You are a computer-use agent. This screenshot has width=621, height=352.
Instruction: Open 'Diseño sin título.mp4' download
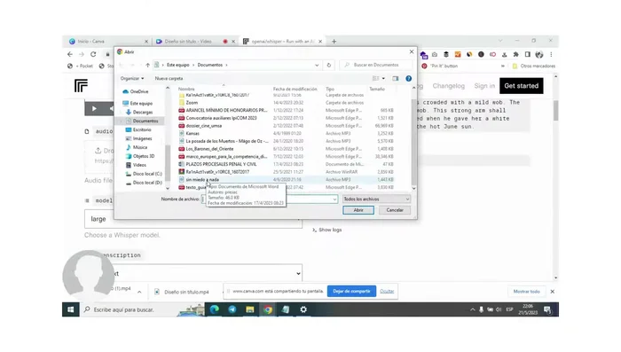point(182,292)
